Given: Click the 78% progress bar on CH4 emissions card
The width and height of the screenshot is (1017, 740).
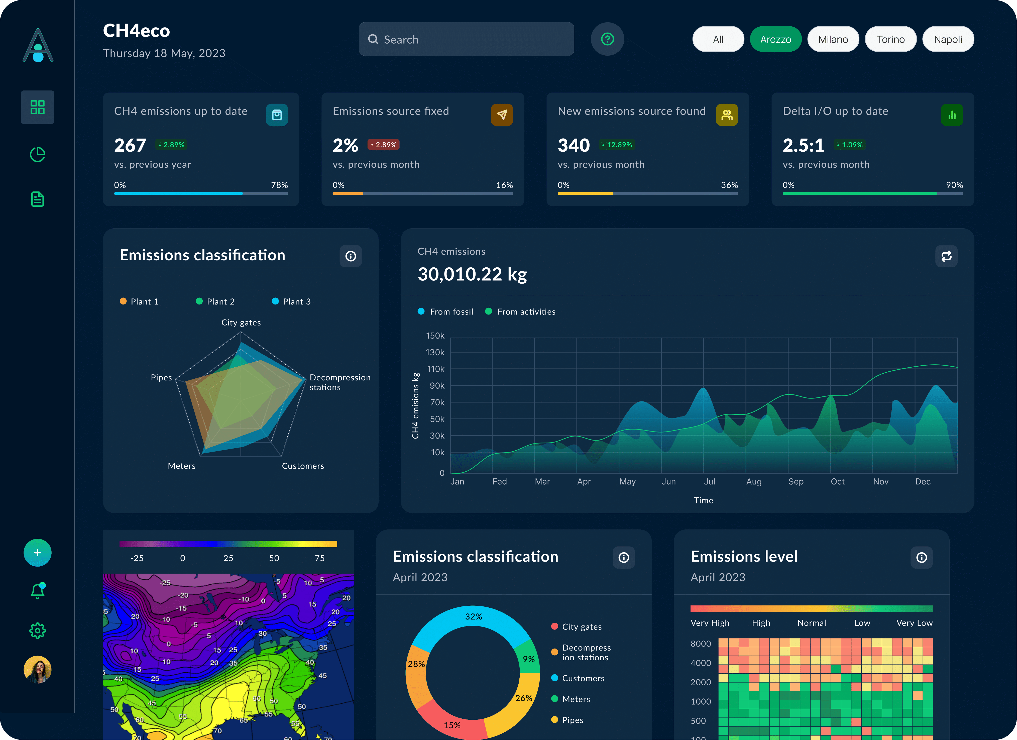Looking at the screenshot, I should pyautogui.click(x=201, y=193).
